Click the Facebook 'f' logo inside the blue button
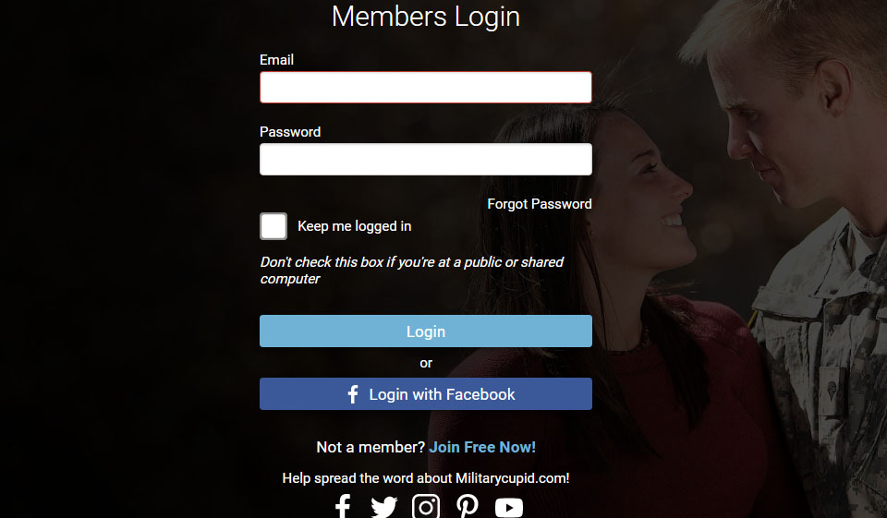 [353, 394]
